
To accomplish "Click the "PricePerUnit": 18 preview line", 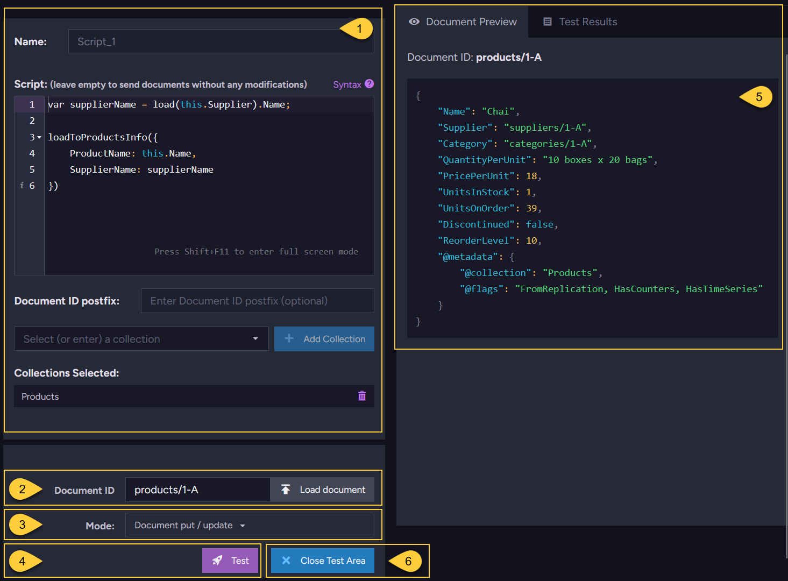I will tap(489, 176).
